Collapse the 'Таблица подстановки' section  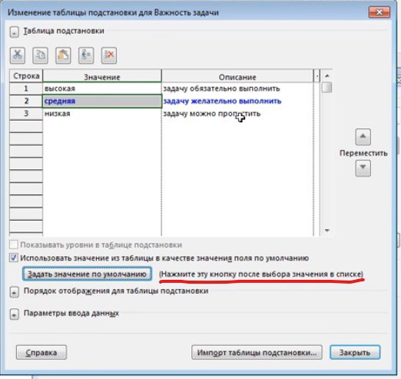tap(14, 32)
